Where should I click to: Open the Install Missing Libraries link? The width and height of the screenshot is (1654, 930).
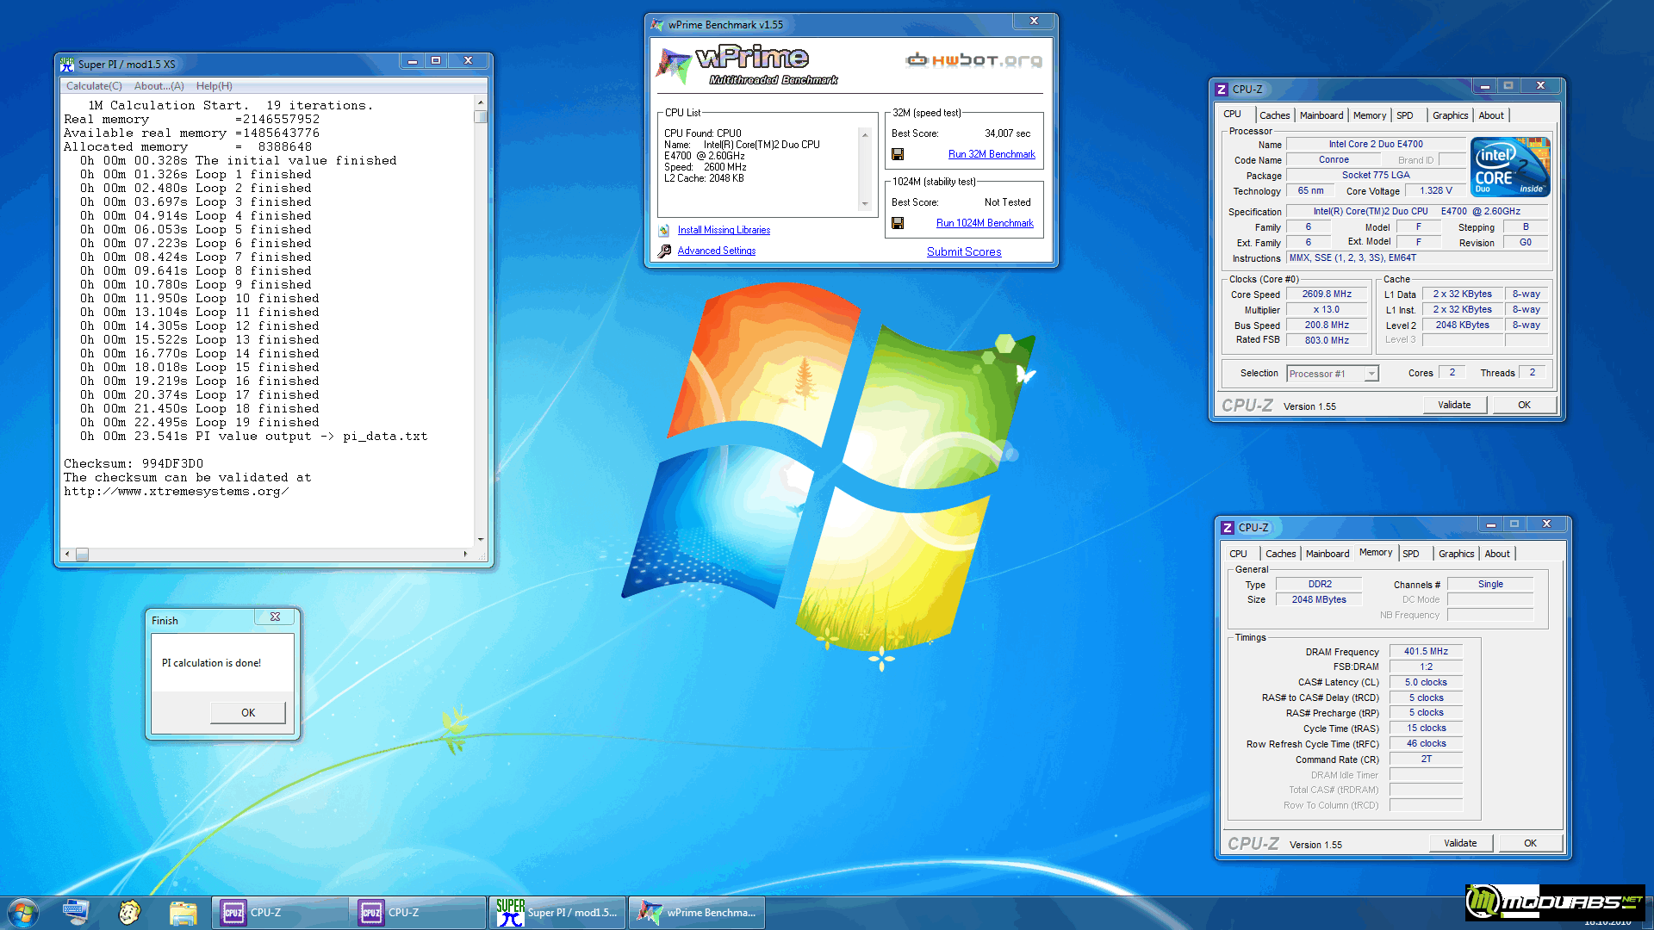click(724, 230)
